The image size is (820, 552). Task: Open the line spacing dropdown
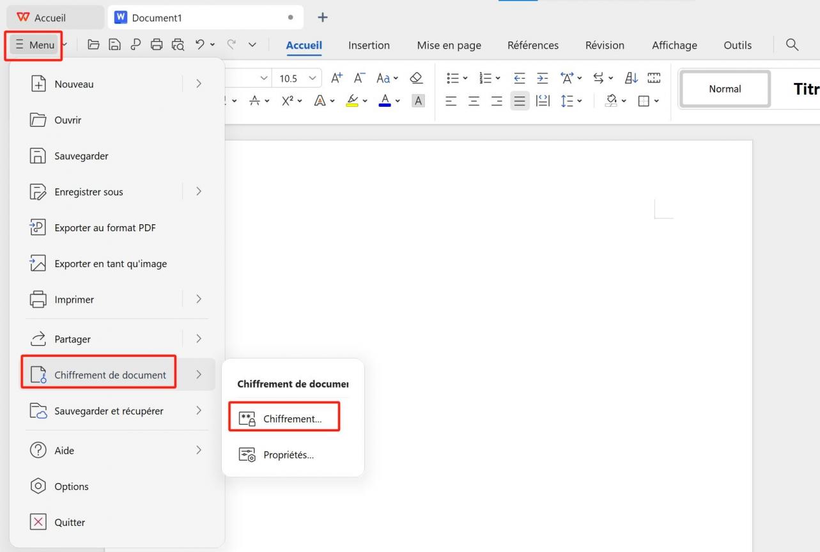[x=567, y=100]
